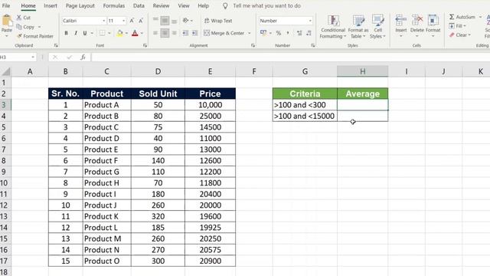Open the Number format dropdown
490x276 pixels.
(310, 21)
